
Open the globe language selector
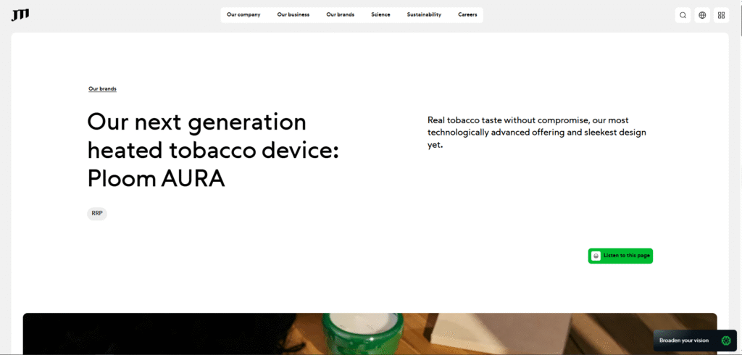(x=702, y=15)
